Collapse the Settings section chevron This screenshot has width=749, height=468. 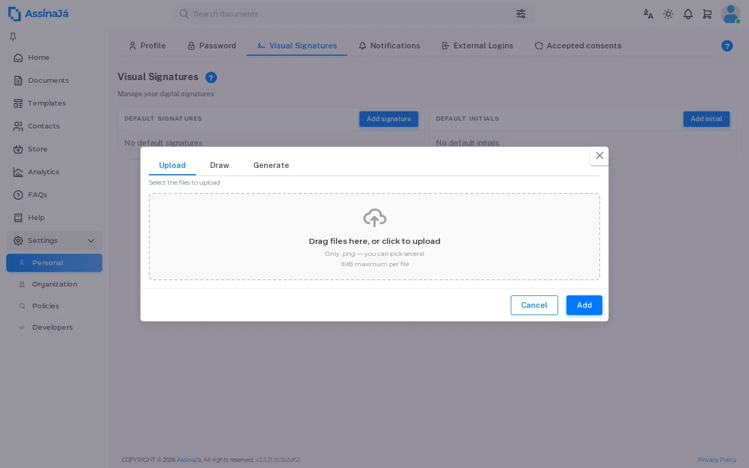coord(91,241)
